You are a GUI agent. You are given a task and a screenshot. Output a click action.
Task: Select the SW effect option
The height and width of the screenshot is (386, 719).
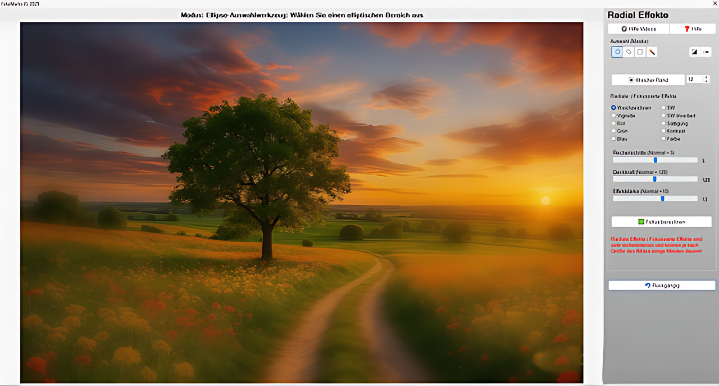(x=668, y=108)
